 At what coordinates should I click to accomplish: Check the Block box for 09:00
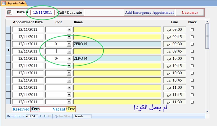point(192,30)
